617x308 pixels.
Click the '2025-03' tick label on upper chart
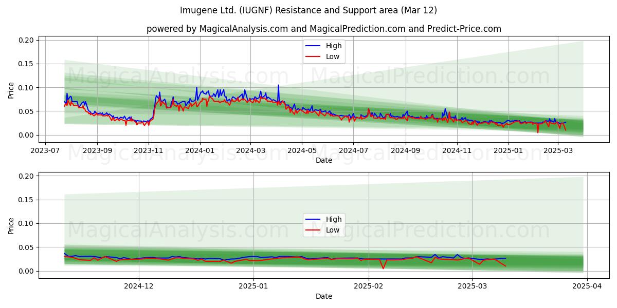click(x=558, y=150)
